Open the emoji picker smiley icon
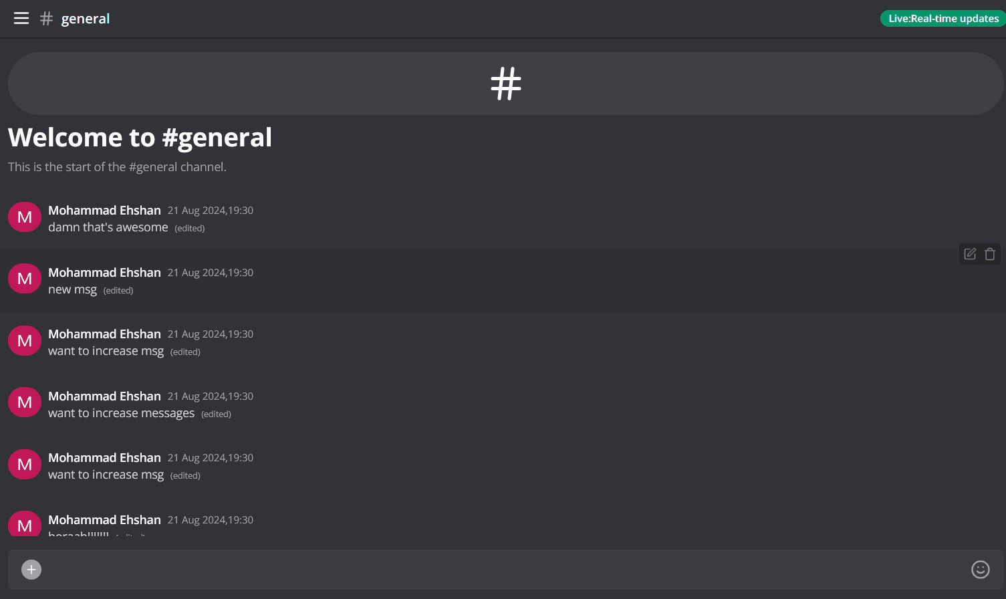The image size is (1006, 599). pos(980,569)
